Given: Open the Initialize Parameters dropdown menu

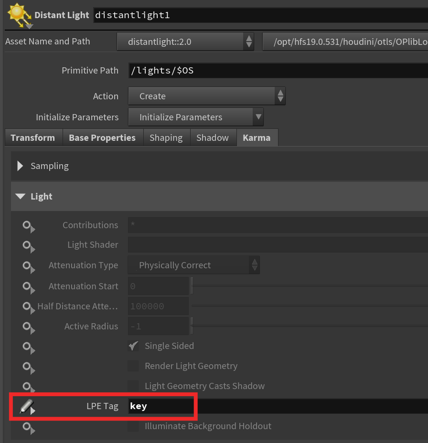Looking at the screenshot, I should coord(196,117).
